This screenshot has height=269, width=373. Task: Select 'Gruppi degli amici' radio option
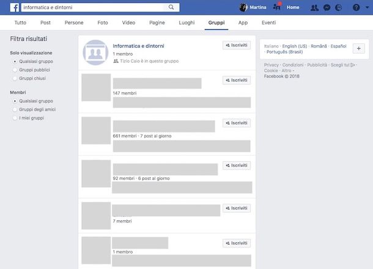[x=15, y=110]
